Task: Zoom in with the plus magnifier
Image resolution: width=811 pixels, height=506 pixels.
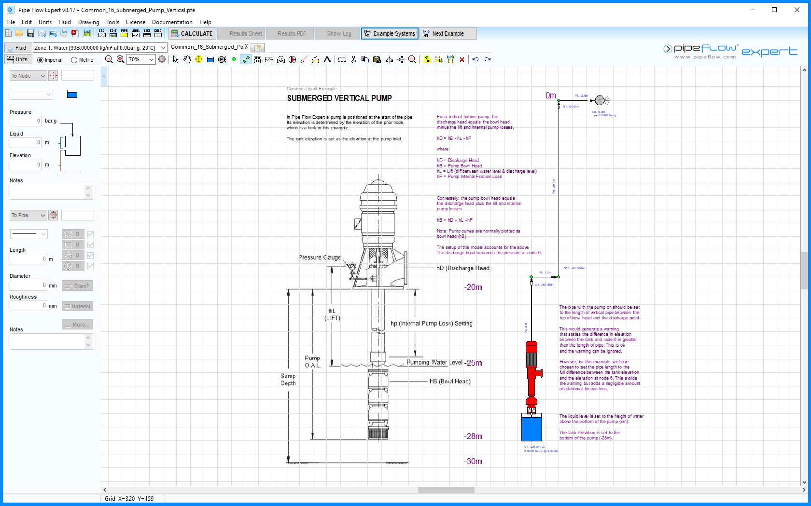Action: (121, 59)
